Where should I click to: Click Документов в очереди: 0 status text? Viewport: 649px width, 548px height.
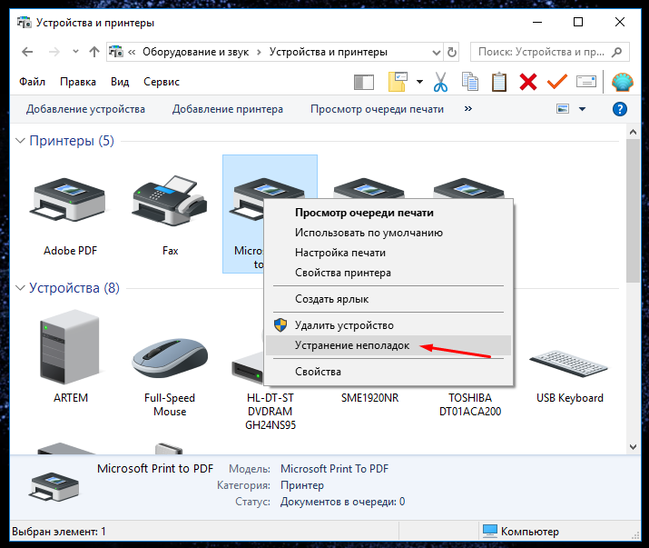pyautogui.click(x=343, y=502)
